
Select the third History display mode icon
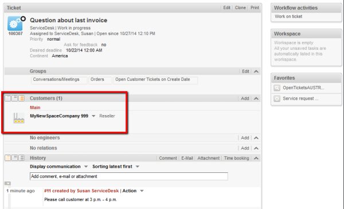[x=22, y=157]
